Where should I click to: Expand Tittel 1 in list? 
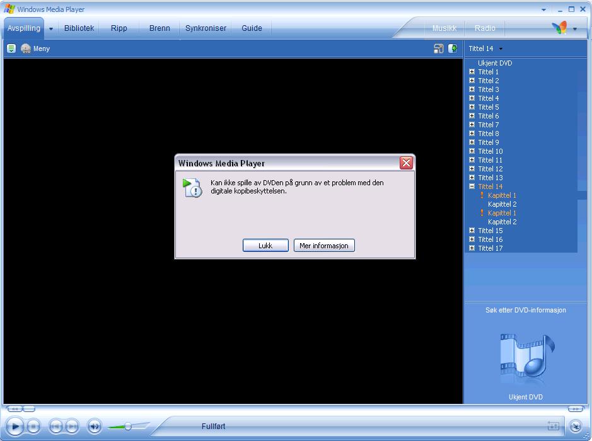(x=472, y=72)
